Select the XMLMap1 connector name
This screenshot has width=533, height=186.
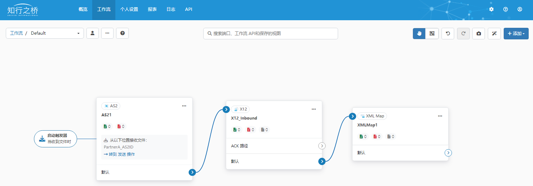pyautogui.click(x=367, y=125)
